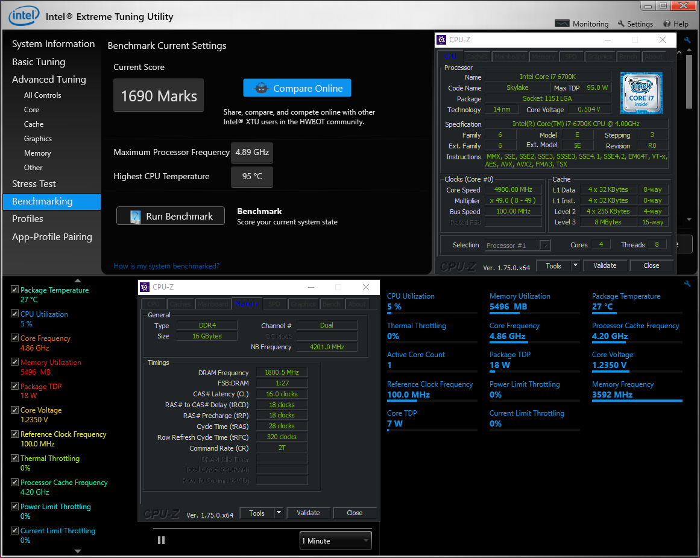Open Memory tuning in sidebar
The width and height of the screenshot is (700, 558).
click(x=37, y=153)
